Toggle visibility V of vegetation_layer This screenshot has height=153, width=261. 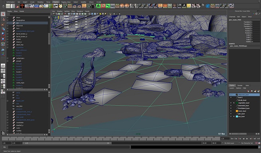tap(231, 103)
